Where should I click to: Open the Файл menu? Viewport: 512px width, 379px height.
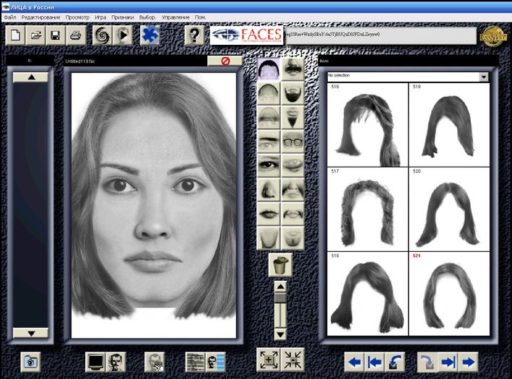tap(10, 17)
